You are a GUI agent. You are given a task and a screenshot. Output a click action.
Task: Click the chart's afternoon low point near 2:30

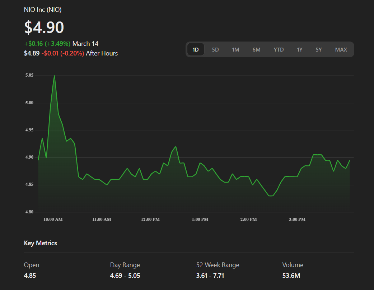[x=271, y=196]
